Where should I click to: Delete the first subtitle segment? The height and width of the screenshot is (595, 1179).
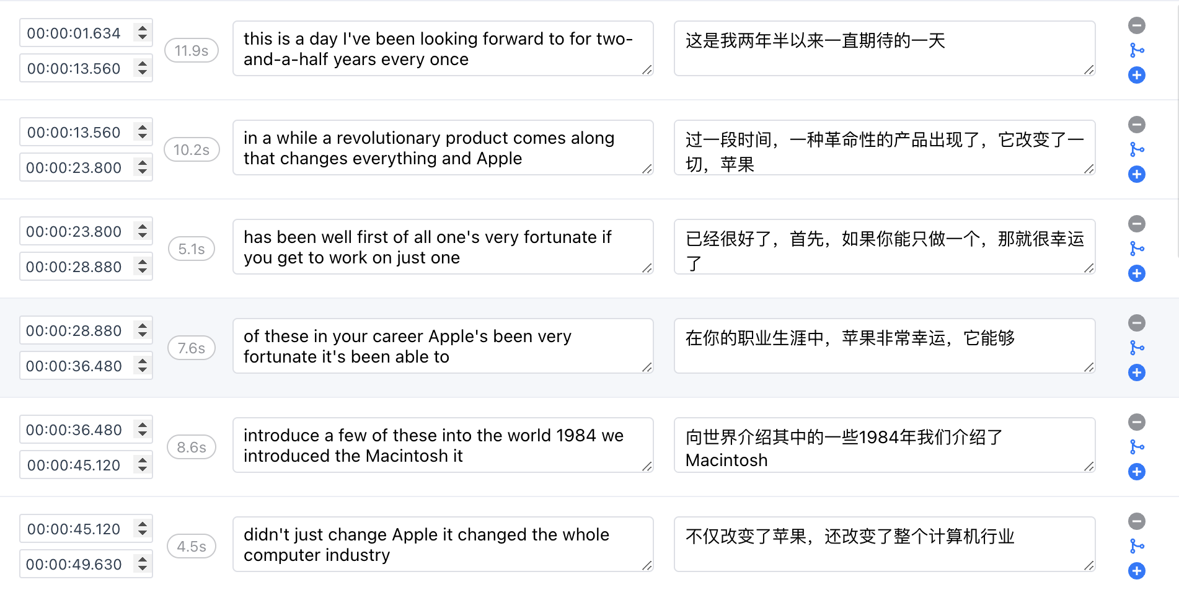tap(1136, 25)
